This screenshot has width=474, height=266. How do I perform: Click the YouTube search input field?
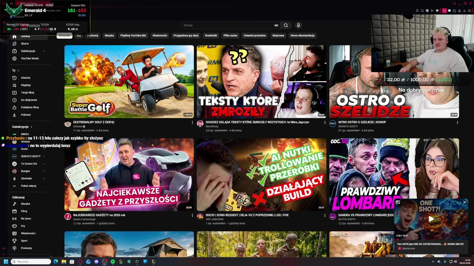[x=228, y=25]
